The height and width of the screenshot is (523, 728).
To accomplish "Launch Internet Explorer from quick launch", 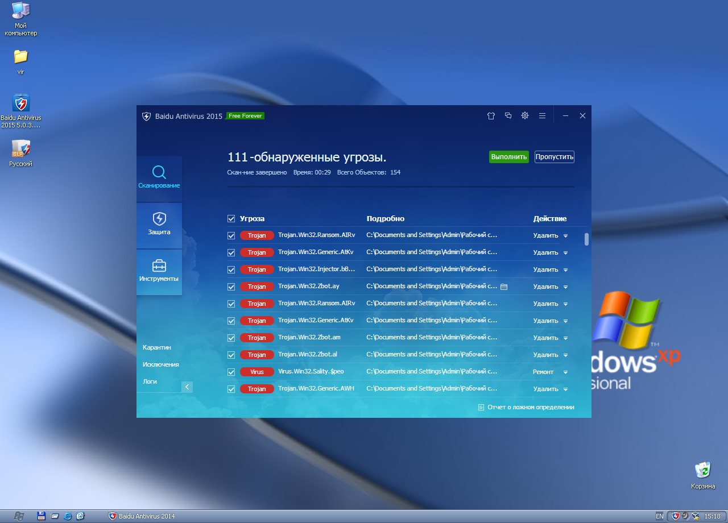I will click(x=68, y=516).
